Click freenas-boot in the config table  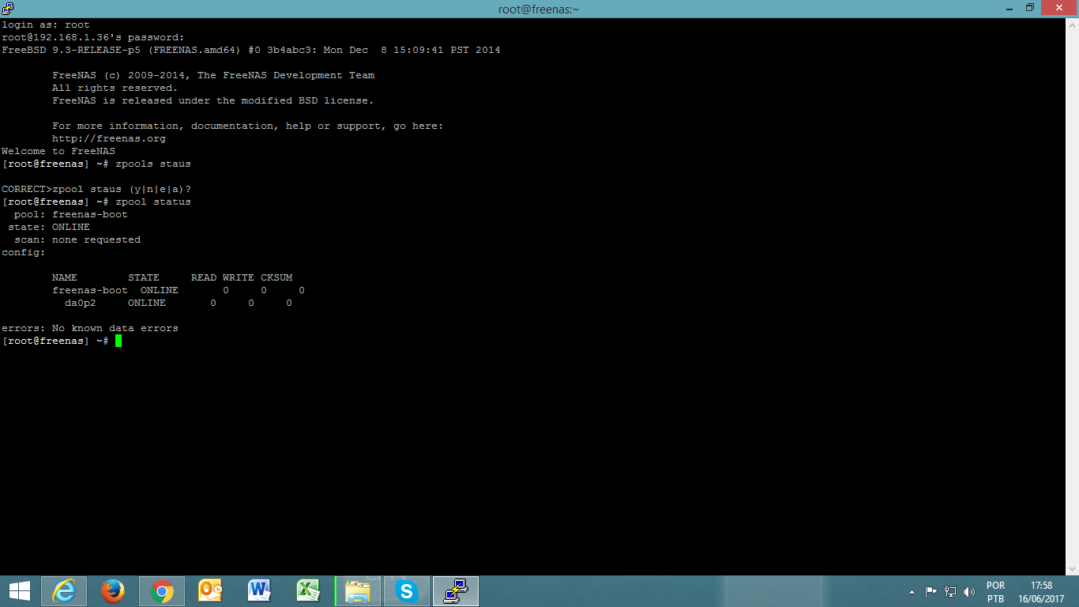[x=90, y=290]
